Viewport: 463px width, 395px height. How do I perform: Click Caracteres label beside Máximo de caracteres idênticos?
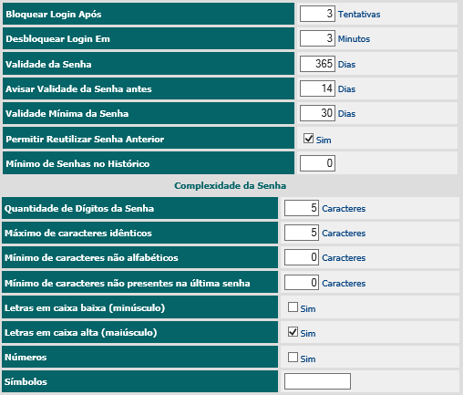click(344, 234)
